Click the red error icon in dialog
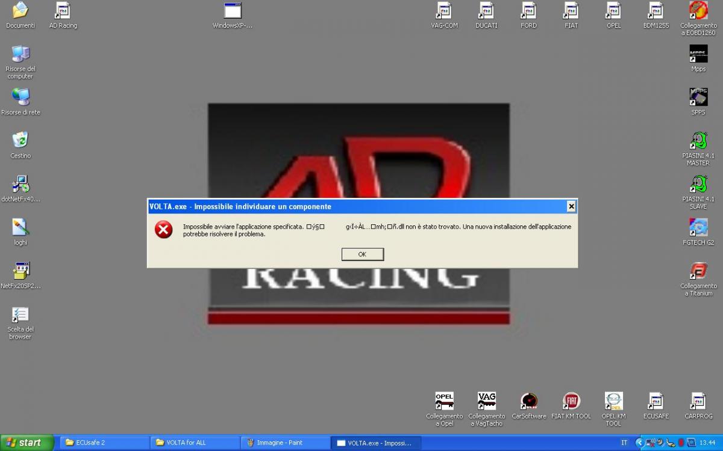The height and width of the screenshot is (451, 723). coord(163,230)
